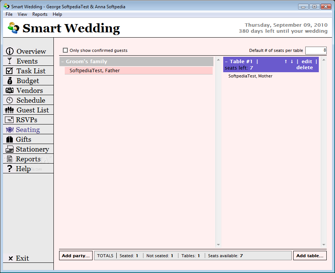The height and width of the screenshot is (273, 335).
Task: Open the Budget section
Action: (28, 81)
